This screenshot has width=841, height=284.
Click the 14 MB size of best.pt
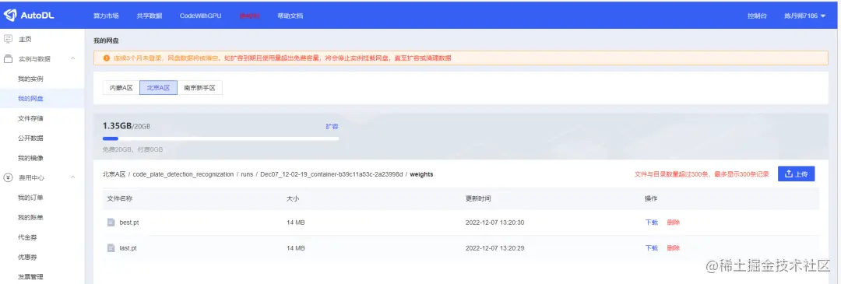[x=296, y=223]
